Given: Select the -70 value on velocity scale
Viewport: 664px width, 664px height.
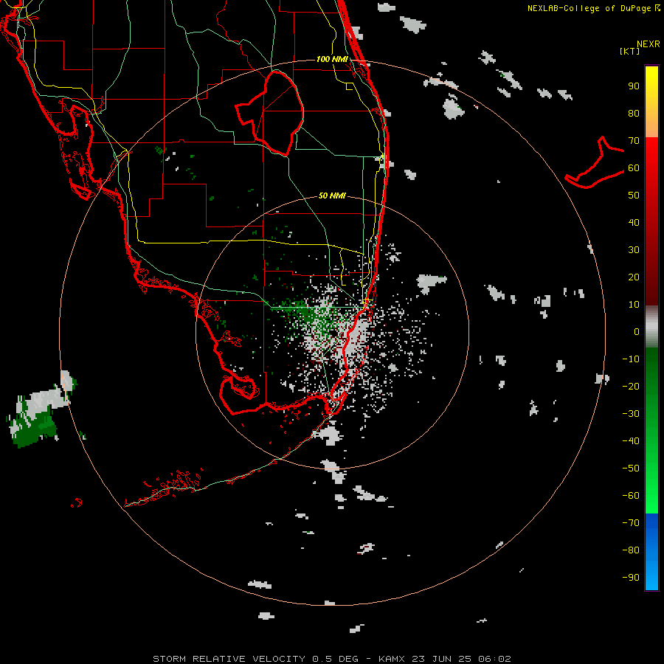Looking at the screenshot, I should 631,523.
